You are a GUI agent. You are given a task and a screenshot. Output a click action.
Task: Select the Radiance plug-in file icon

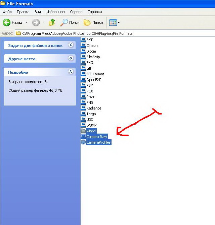[83, 108]
